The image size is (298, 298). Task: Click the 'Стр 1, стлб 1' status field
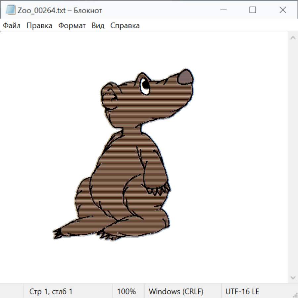coord(51,291)
